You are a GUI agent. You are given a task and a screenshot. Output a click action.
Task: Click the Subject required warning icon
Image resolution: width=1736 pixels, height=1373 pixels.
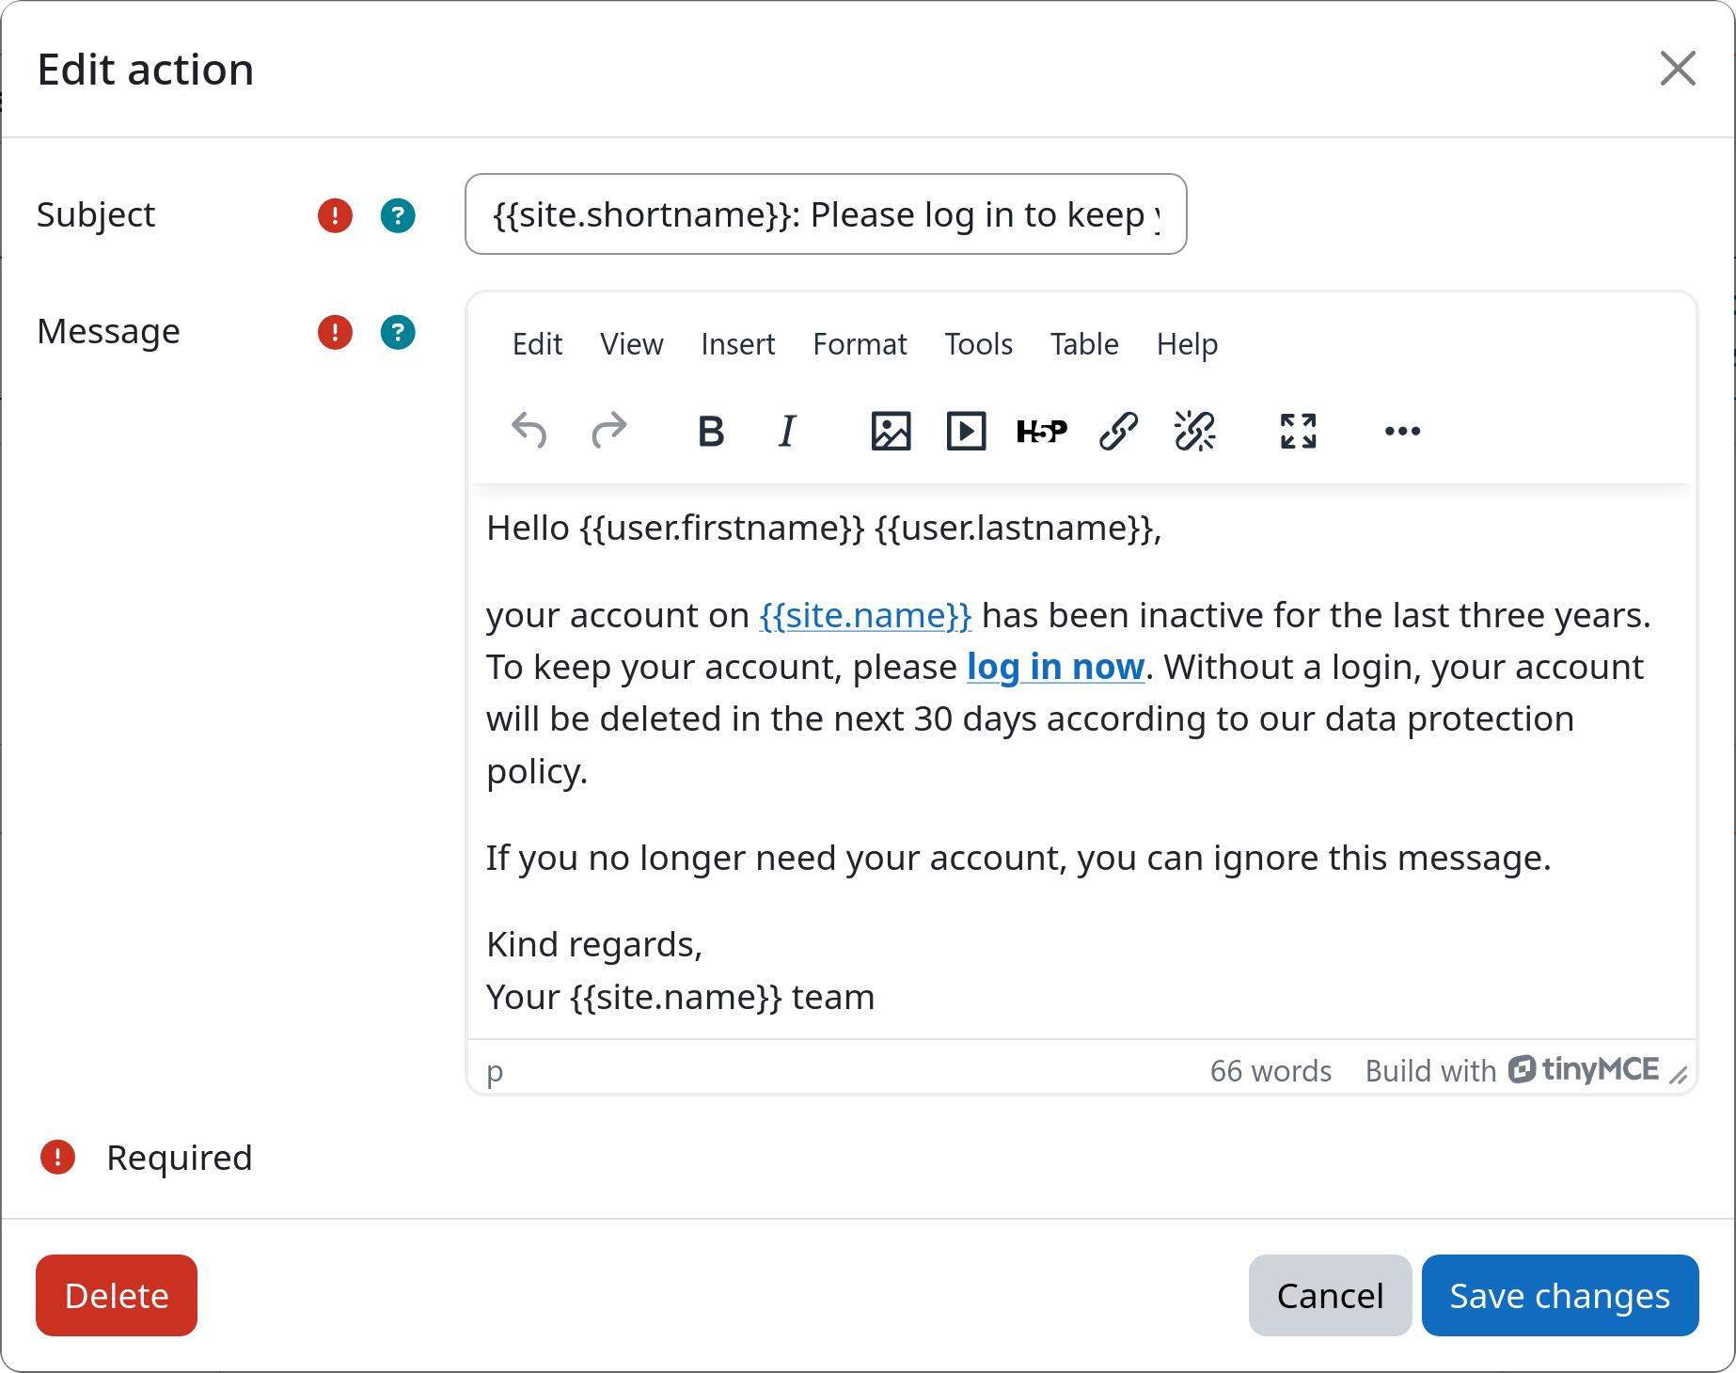[x=335, y=215]
